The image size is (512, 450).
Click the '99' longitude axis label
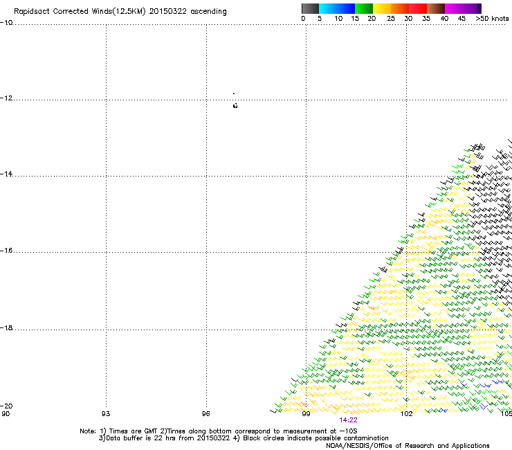[x=306, y=414]
